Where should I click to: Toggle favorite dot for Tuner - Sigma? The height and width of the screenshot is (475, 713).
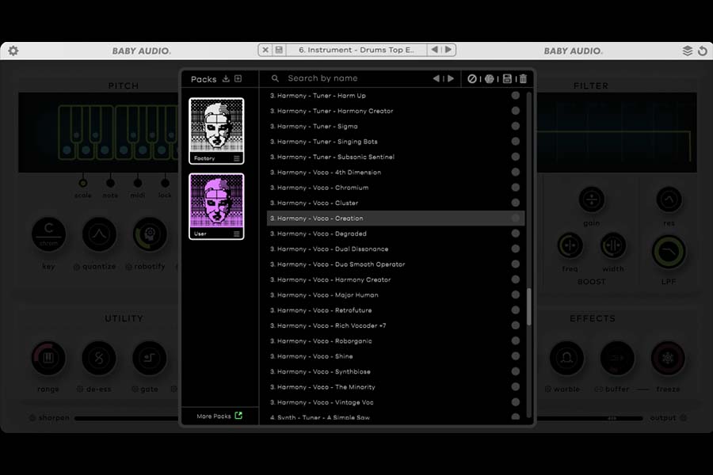pos(515,126)
